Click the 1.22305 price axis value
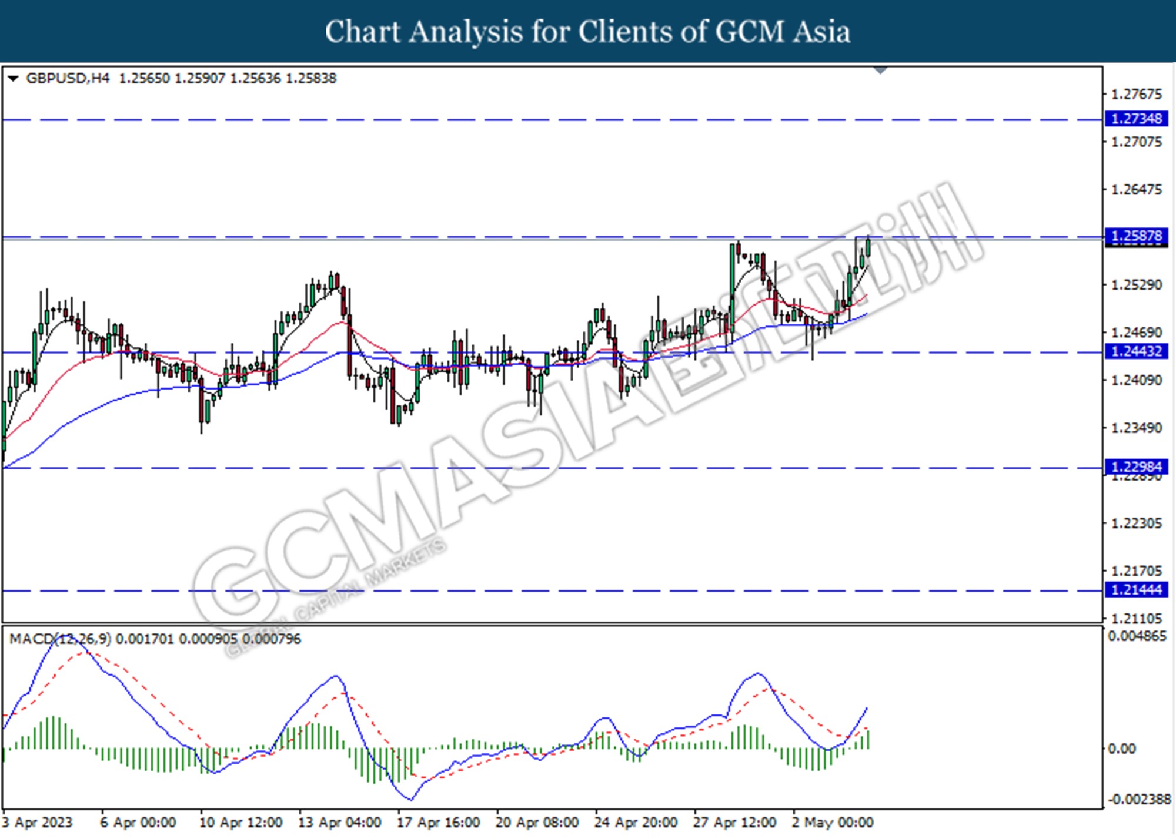1176x839 pixels. [x=1137, y=523]
